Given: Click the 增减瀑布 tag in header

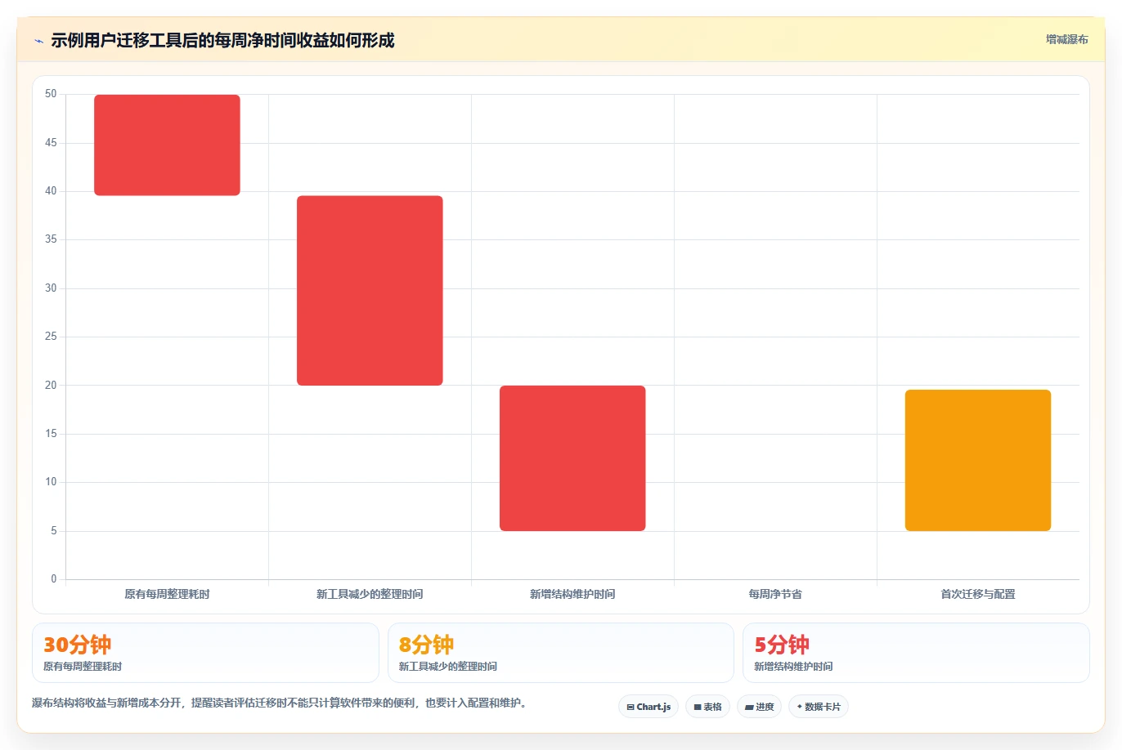Looking at the screenshot, I should tap(1066, 39).
